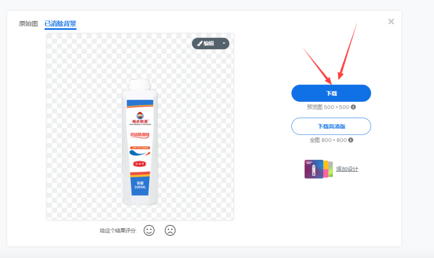434x258 pixels.
Task: Click the 给这个结果评分 label
Action: tap(118, 230)
